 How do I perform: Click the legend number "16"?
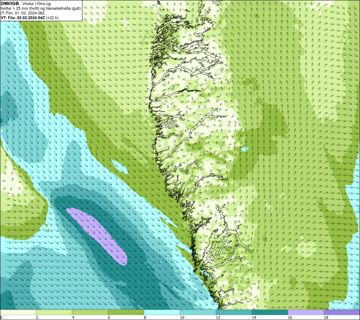tap(290, 317)
